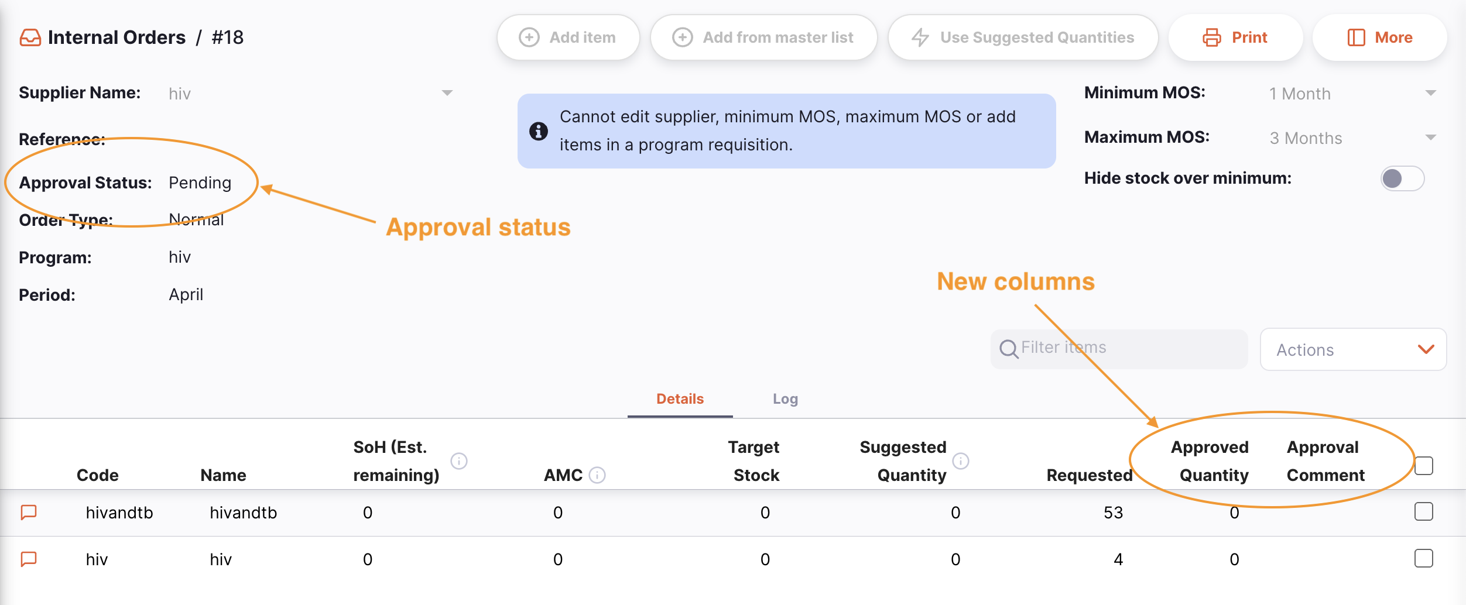Click the magnifier icon in filter box

tap(1008, 349)
